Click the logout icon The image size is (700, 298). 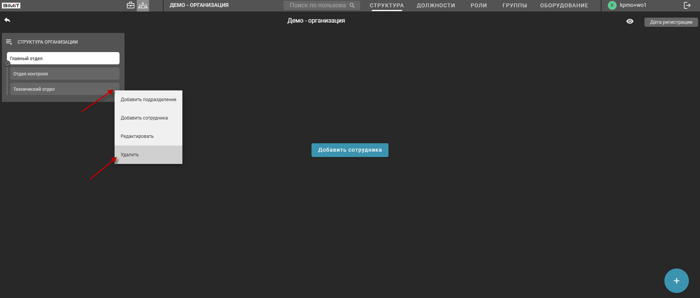click(x=687, y=5)
